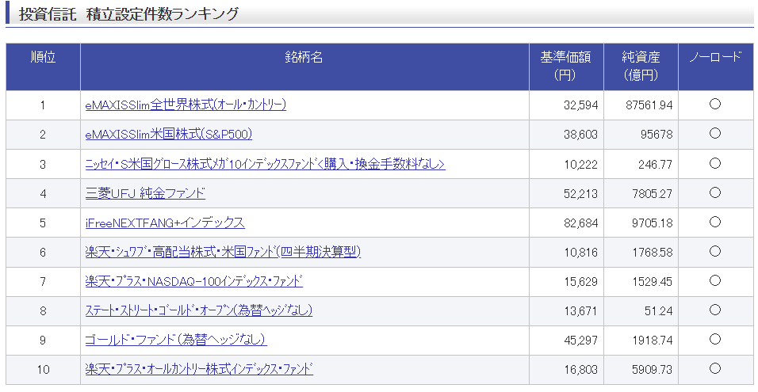Open the eMAXIS Slim 全世界株式(オール・カントリー) fund link

[x=186, y=105]
